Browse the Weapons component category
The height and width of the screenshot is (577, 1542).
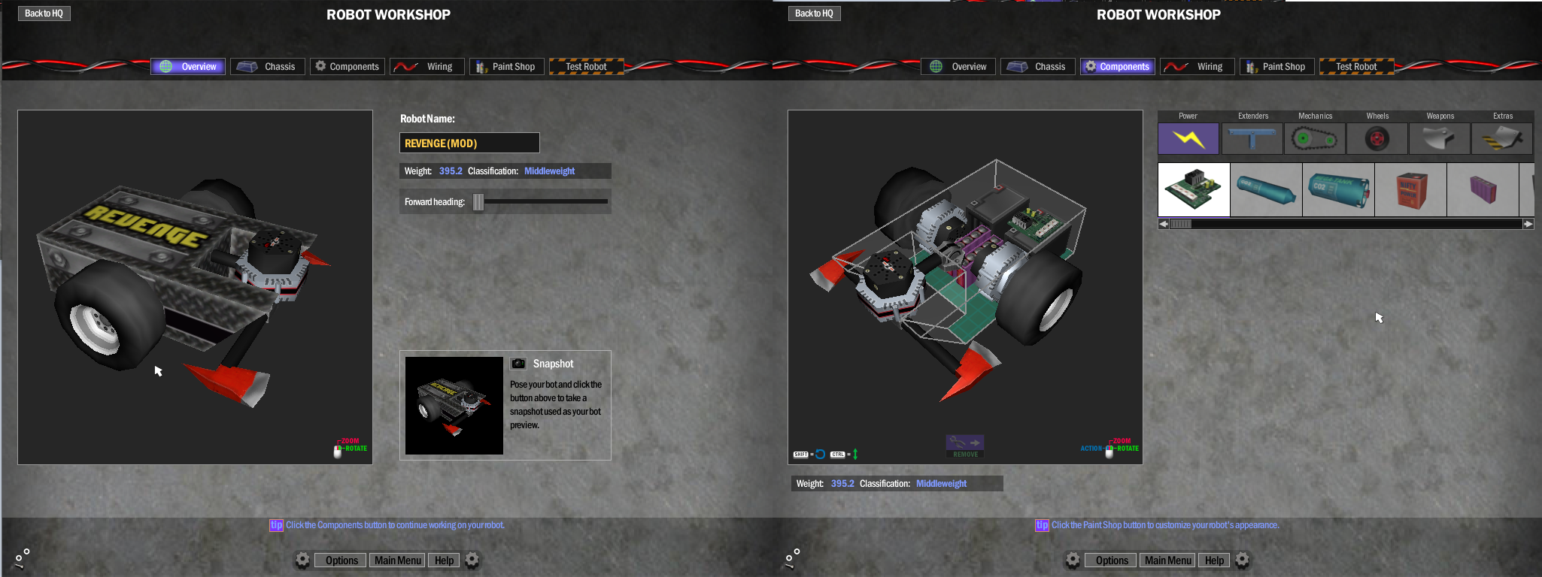[1439, 139]
